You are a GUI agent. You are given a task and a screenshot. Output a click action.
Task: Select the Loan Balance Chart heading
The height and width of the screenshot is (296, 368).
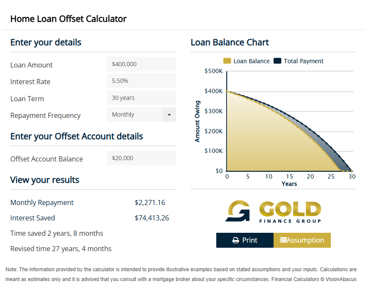point(230,42)
